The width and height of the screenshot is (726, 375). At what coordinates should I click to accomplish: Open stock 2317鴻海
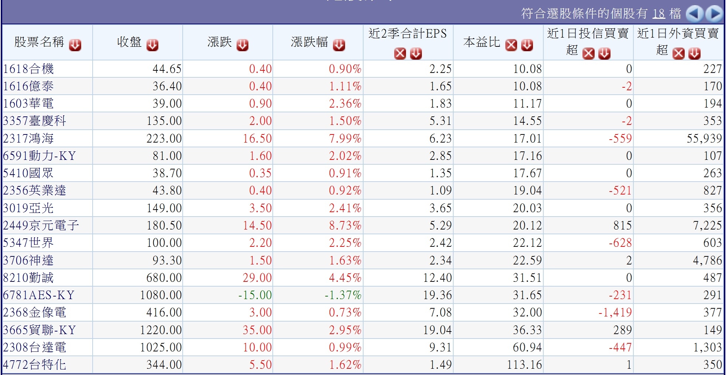pyautogui.click(x=28, y=139)
